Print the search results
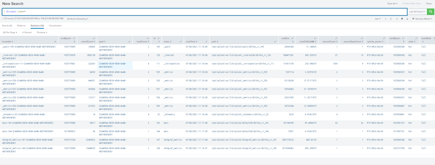The width and height of the screenshot is (435, 165). coord(402,19)
